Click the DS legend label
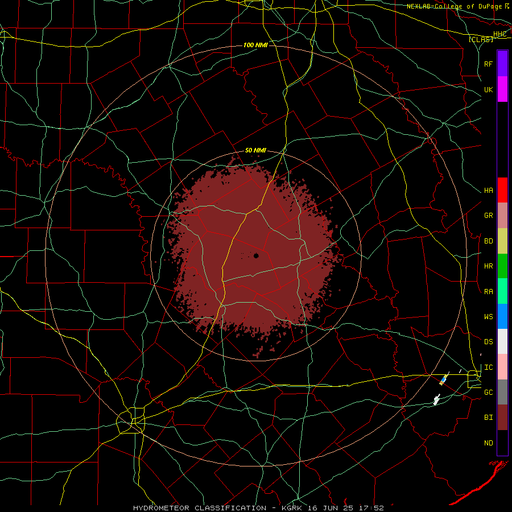The image size is (512, 512). [x=488, y=342]
